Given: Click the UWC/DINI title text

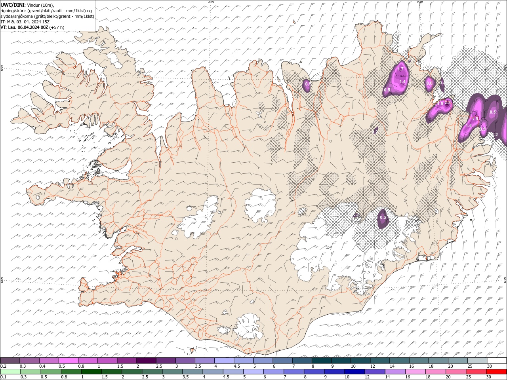Looking at the screenshot, I should tap(12, 5).
